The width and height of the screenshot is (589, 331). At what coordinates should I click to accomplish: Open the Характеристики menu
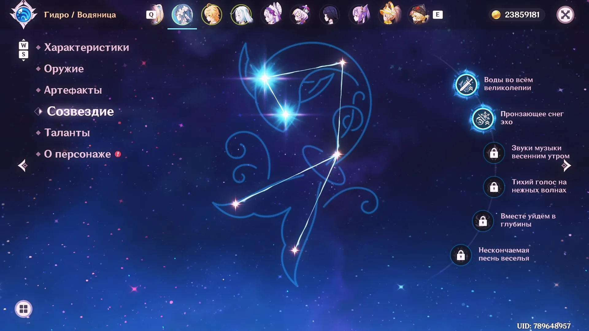pyautogui.click(x=87, y=48)
